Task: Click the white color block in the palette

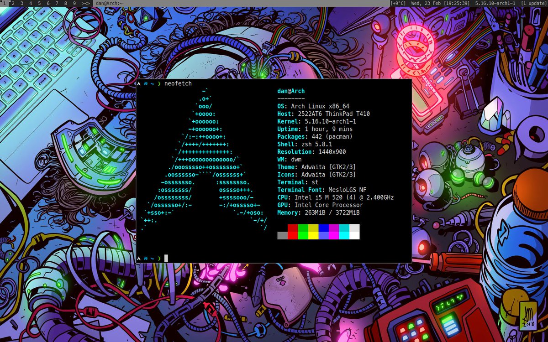Action: (354, 232)
